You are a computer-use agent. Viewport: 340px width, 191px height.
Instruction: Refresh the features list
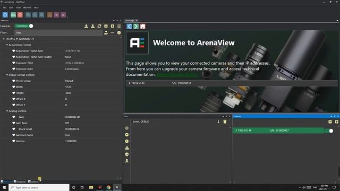(x=99, y=26)
